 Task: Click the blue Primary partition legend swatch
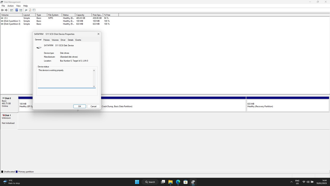tap(17, 172)
